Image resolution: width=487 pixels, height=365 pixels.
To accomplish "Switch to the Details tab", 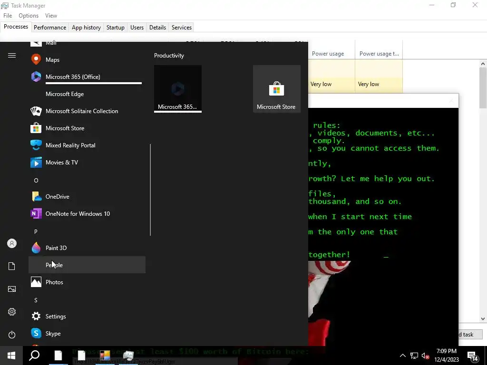I will (157, 27).
